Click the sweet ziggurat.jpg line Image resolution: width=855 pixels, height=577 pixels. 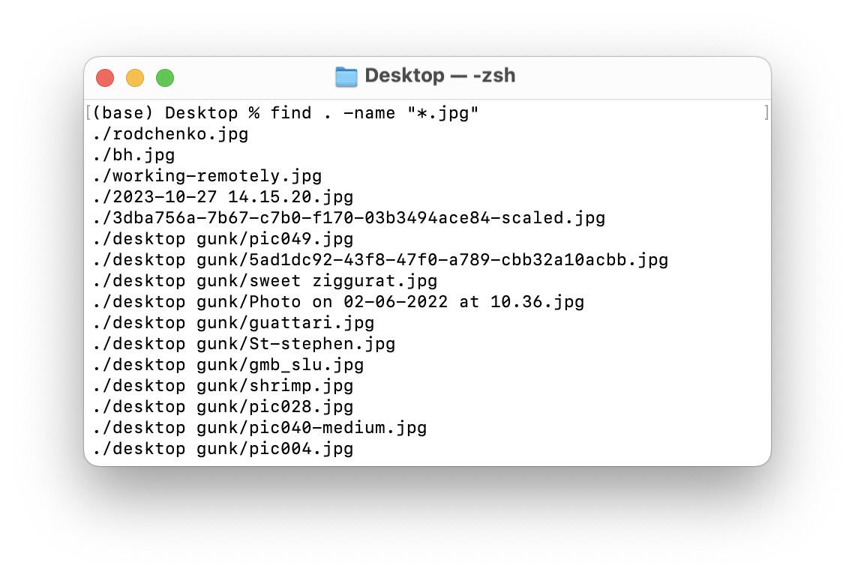tap(265, 280)
